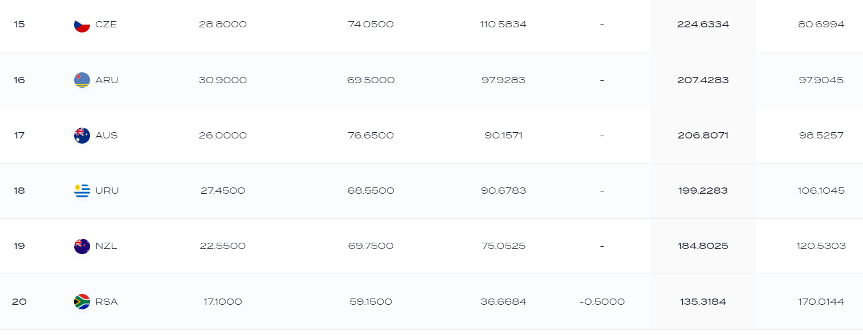Screen dimensions: 863x335
Task: Click the value 170.0144 in the last column
Action: (821, 301)
